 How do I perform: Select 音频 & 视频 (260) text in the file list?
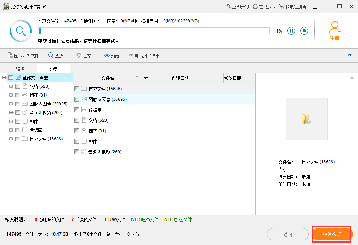[x=105, y=152]
